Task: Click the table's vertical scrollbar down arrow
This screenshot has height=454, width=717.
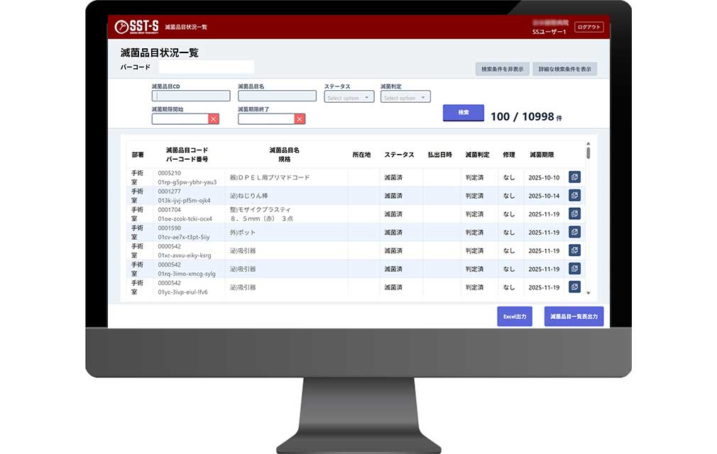Action: pyautogui.click(x=588, y=292)
